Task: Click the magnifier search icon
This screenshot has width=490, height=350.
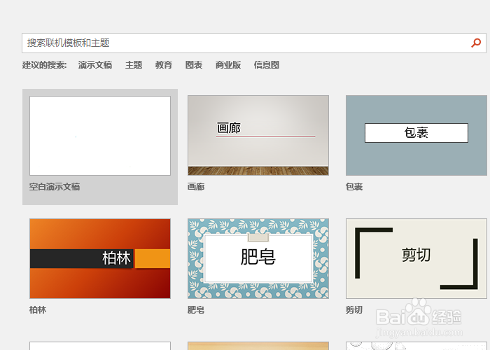Action: point(476,43)
